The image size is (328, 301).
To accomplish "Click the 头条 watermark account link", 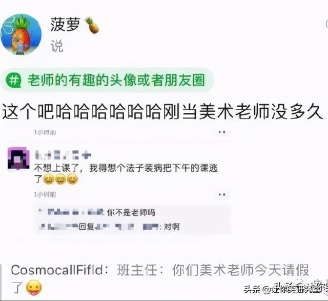I will pyautogui.click(x=282, y=290).
